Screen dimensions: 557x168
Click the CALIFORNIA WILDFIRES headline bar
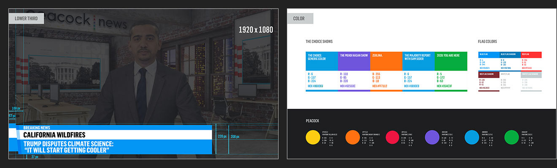click(114, 135)
